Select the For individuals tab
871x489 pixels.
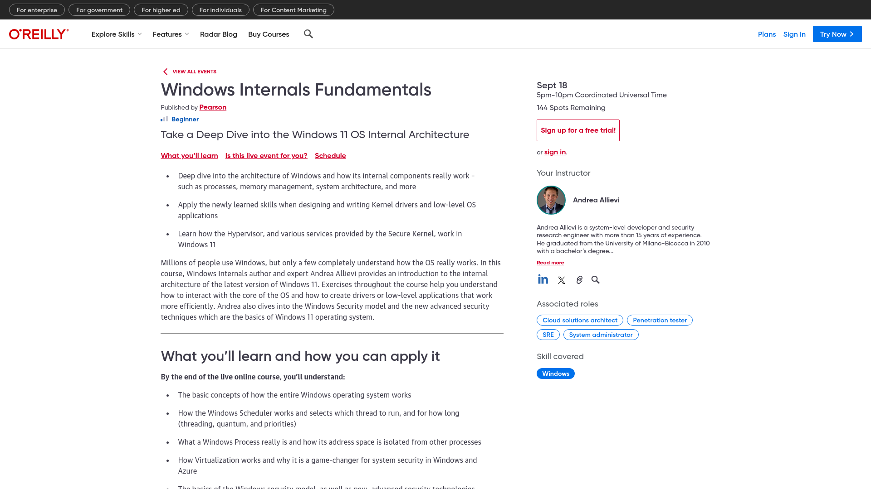220,10
